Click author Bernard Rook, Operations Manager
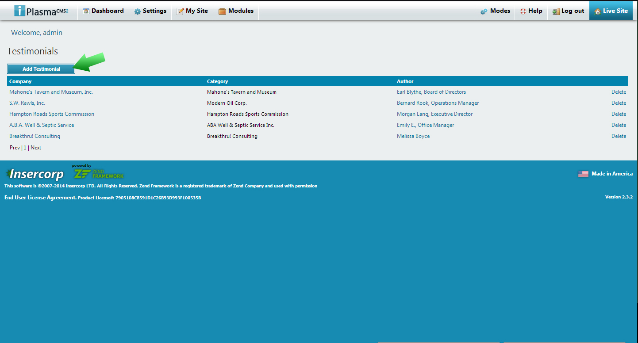 click(438, 103)
